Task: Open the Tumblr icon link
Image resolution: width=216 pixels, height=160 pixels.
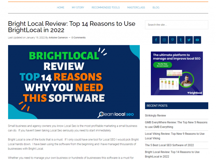Action: 181,40
